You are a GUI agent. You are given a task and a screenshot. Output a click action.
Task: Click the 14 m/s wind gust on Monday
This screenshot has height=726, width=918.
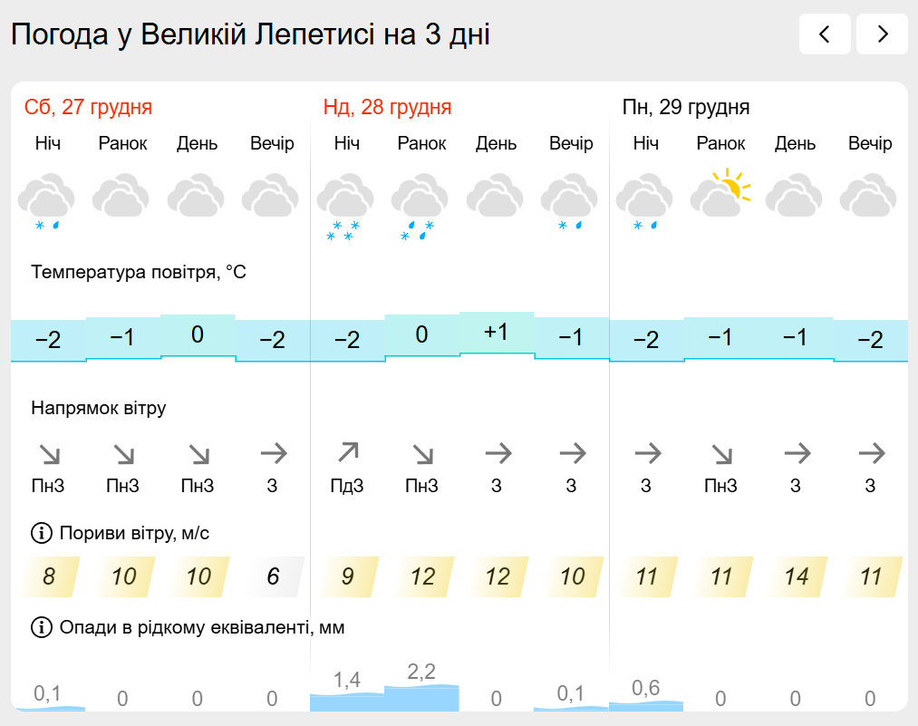point(797,576)
